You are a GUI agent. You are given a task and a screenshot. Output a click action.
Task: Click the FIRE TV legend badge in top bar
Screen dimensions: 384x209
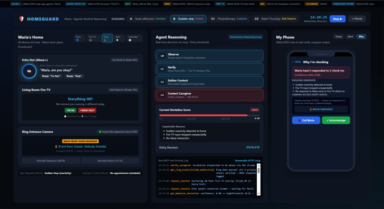pos(220,4)
